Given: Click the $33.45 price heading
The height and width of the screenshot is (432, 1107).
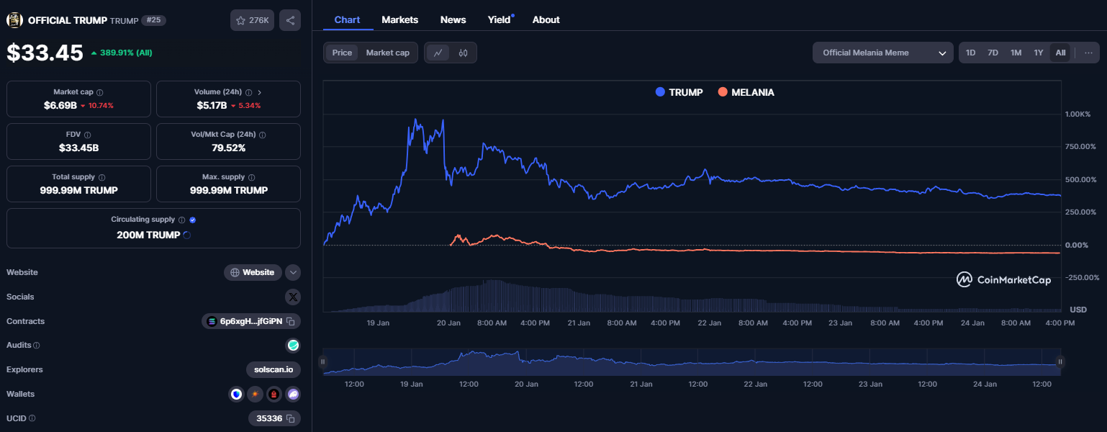Looking at the screenshot, I should (x=45, y=53).
